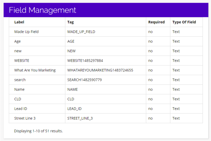The height and width of the screenshot is (141, 211).
Task: Click the Required value in Lead ID row
Action: click(x=151, y=109)
